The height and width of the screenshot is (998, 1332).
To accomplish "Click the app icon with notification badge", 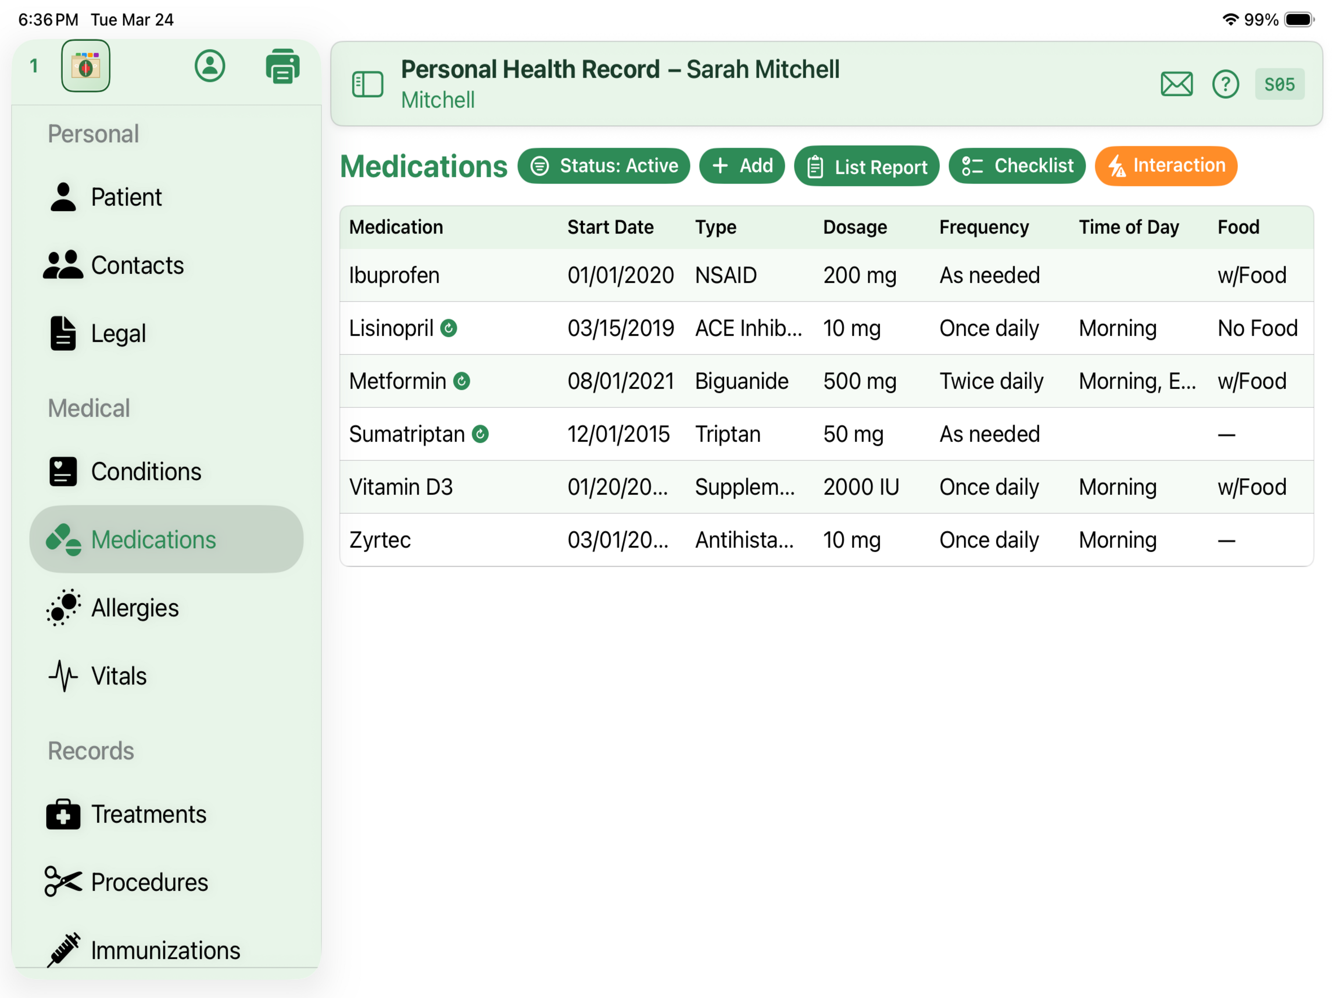I will tap(85, 66).
